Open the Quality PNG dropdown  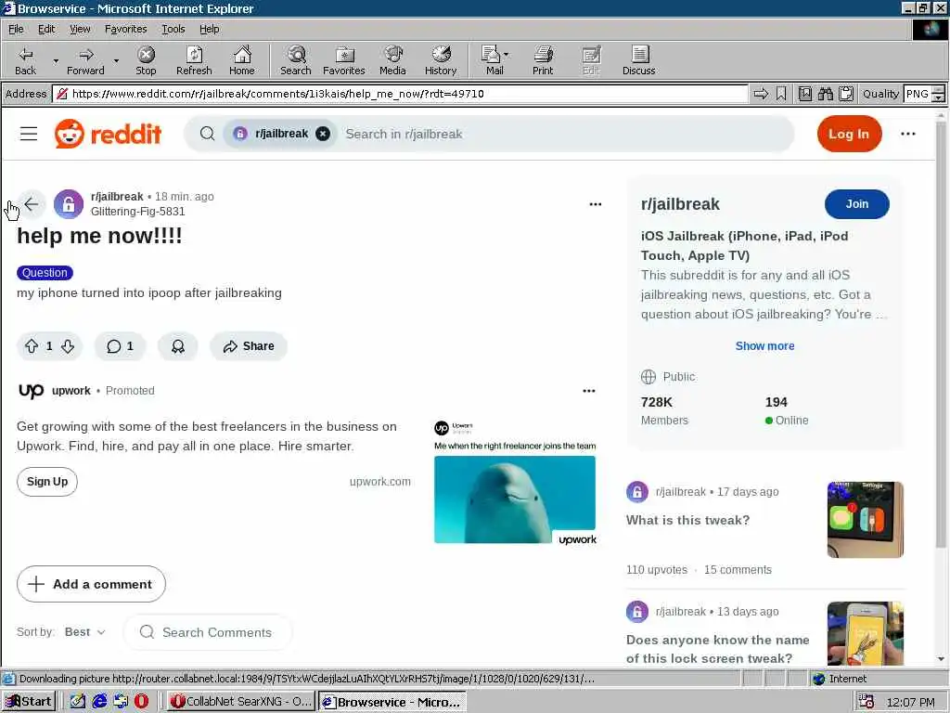coord(923,94)
